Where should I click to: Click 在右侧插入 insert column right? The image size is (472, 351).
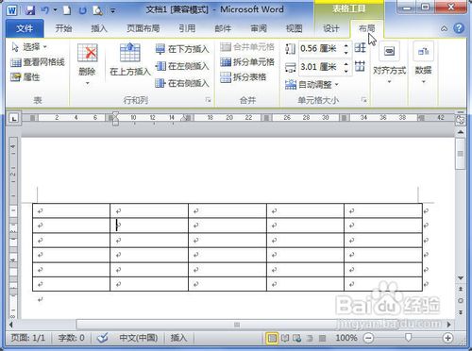click(182, 83)
